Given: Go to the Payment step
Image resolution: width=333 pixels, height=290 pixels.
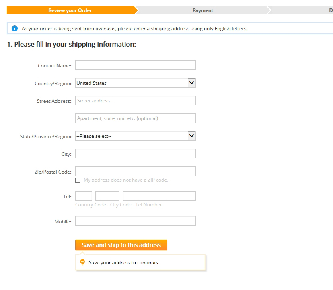Looking at the screenshot, I should click(203, 10).
